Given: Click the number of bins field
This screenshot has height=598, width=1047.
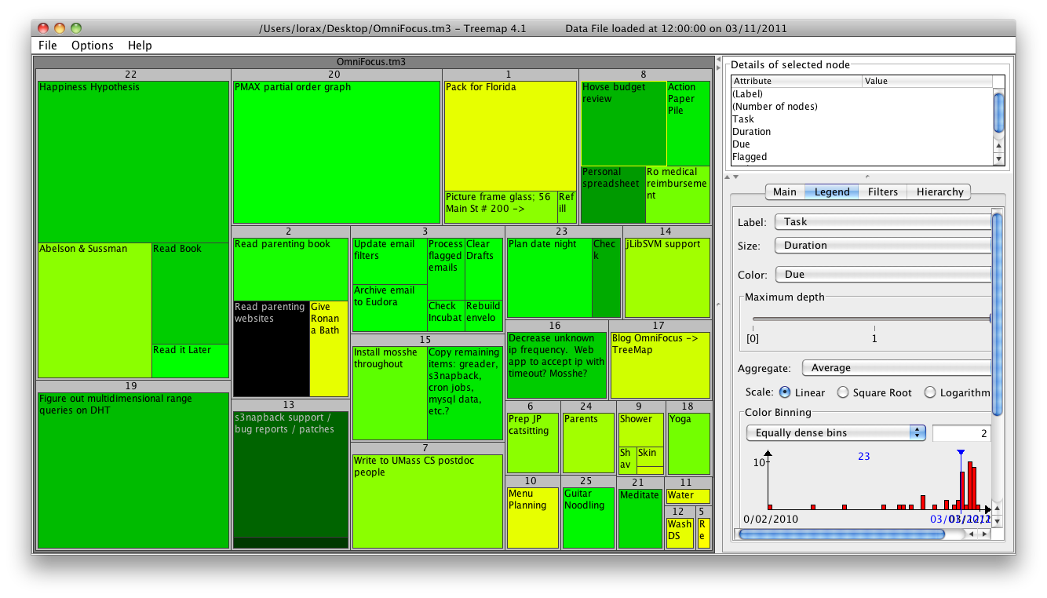Looking at the screenshot, I should pyautogui.click(x=961, y=433).
